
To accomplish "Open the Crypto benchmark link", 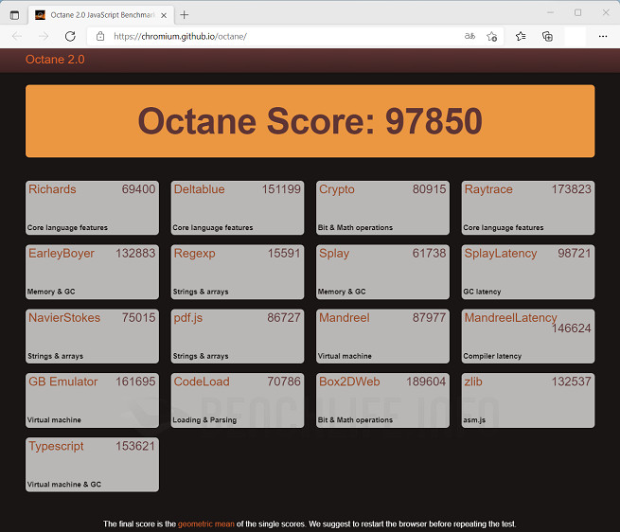I will (336, 189).
